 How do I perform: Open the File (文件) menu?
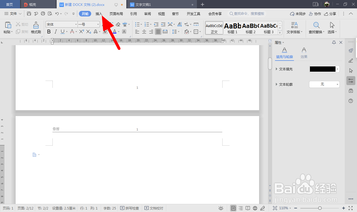click(x=13, y=14)
